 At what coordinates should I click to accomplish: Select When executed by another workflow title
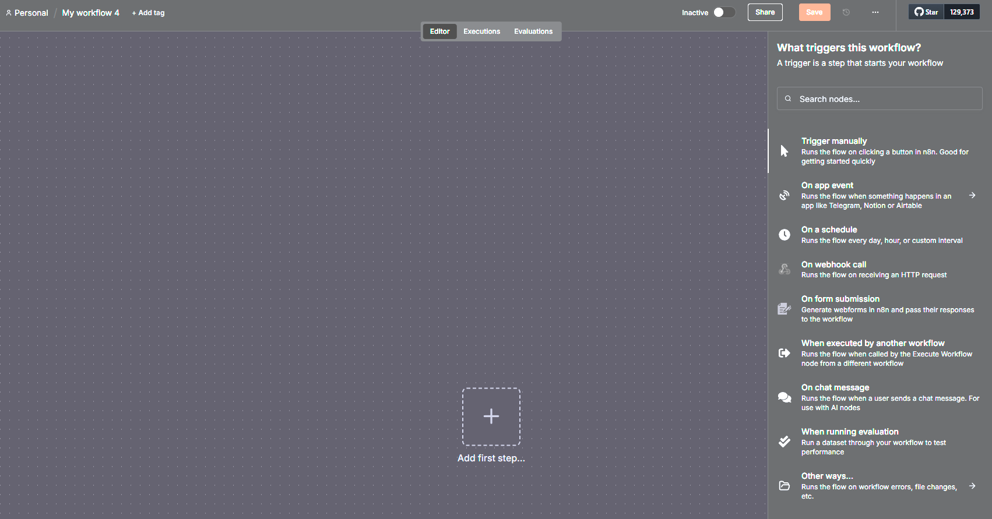click(x=873, y=343)
